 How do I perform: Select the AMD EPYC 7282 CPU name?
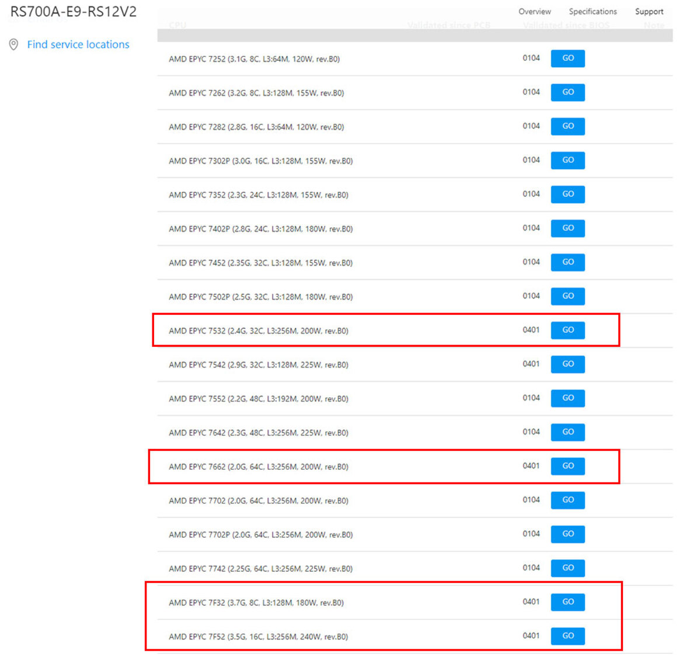256,127
